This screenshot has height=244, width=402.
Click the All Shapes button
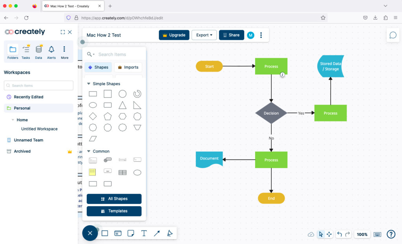tap(114, 198)
